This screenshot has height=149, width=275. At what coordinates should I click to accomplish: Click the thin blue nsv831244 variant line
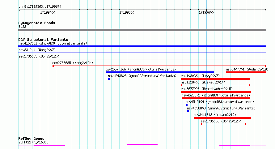[142, 53]
